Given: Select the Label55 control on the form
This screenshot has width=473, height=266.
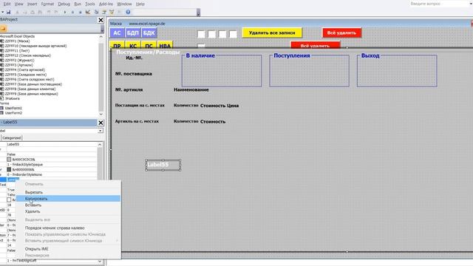Looking at the screenshot, I should tap(163, 165).
